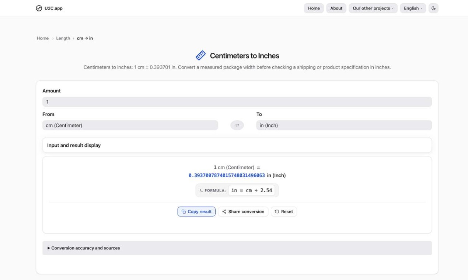Click the Centimeters to Inches heading
Screen dimensions: 468x280
click(245, 56)
